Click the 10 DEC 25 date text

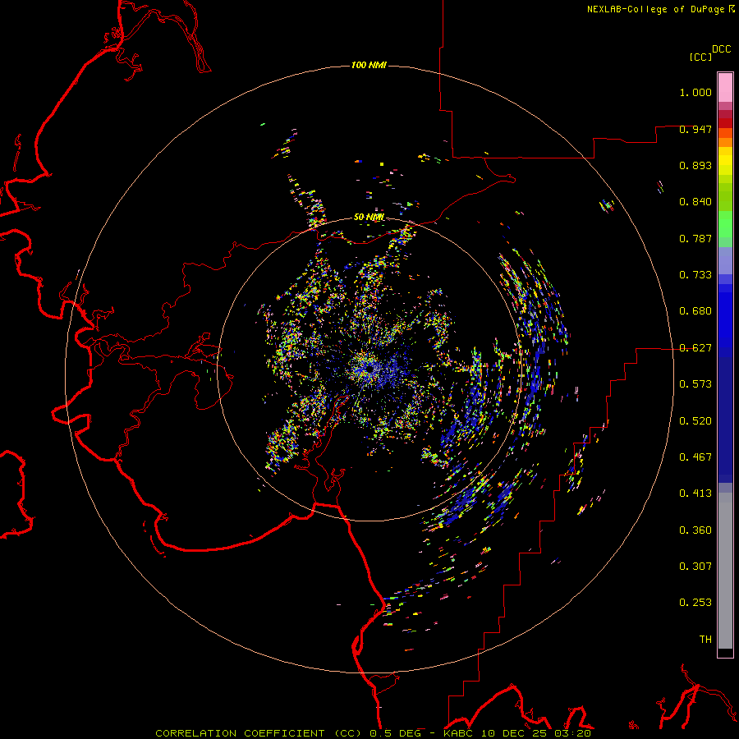click(x=513, y=733)
